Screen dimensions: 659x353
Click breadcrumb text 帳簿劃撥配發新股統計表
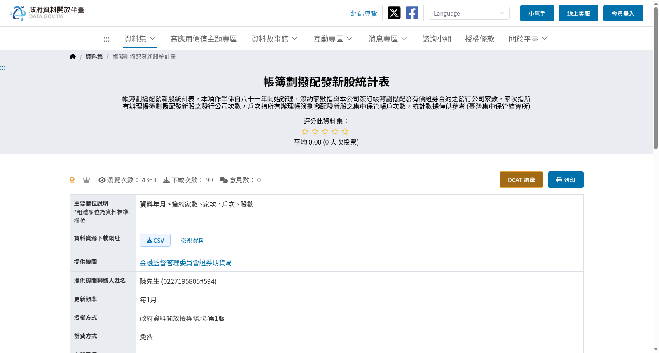144,57
